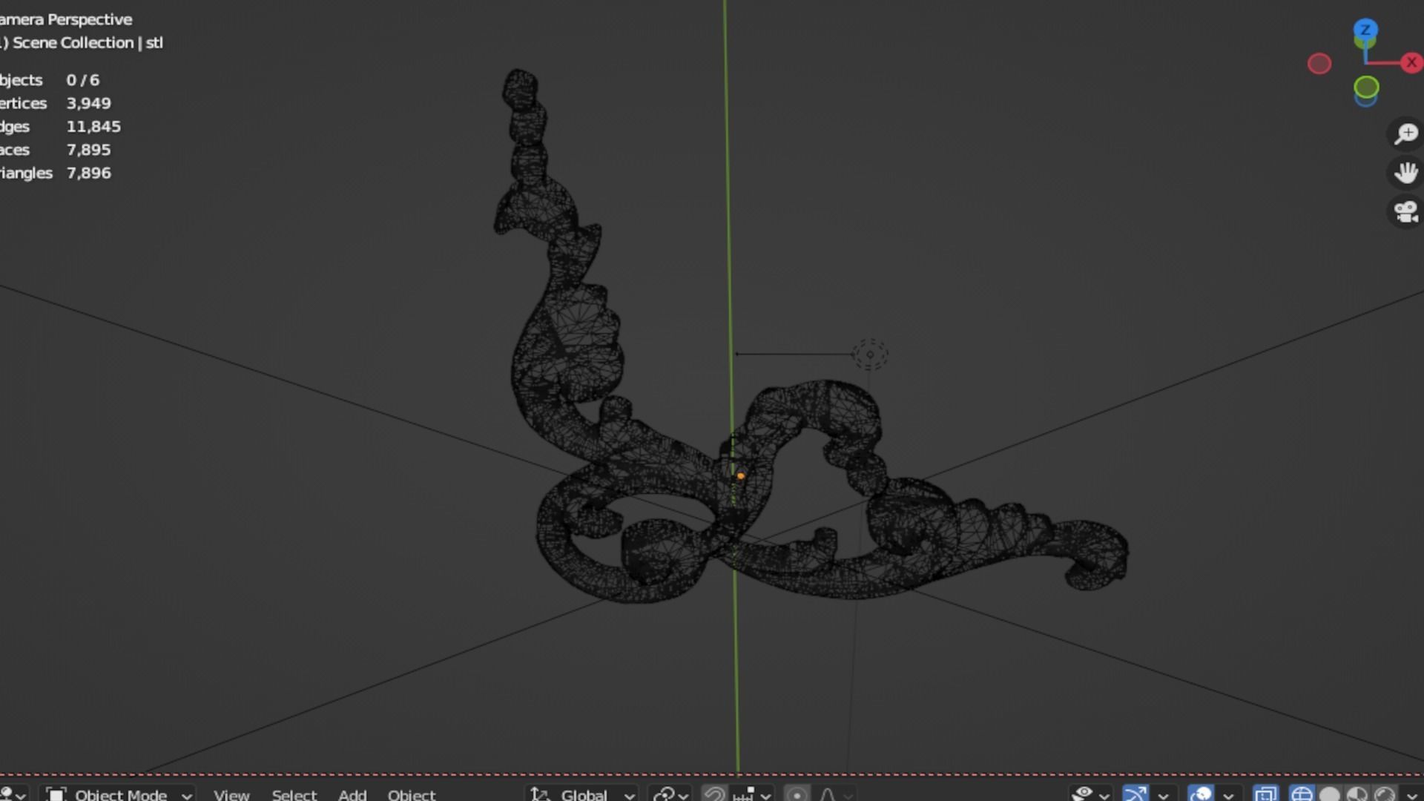Toggle the camera view icon
Screen dimensions: 1424x801
[x=1405, y=212]
